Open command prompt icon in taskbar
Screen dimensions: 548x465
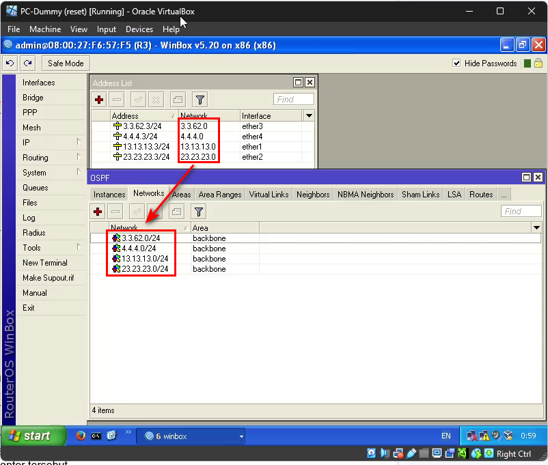(x=96, y=436)
